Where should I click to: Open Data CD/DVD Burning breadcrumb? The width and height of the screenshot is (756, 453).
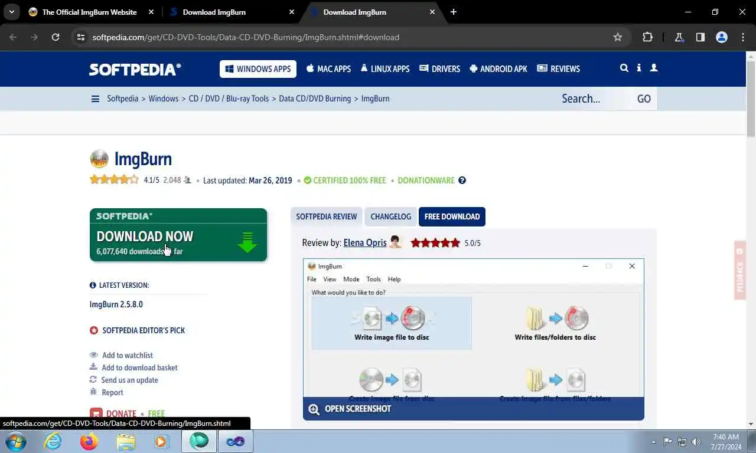315,99
